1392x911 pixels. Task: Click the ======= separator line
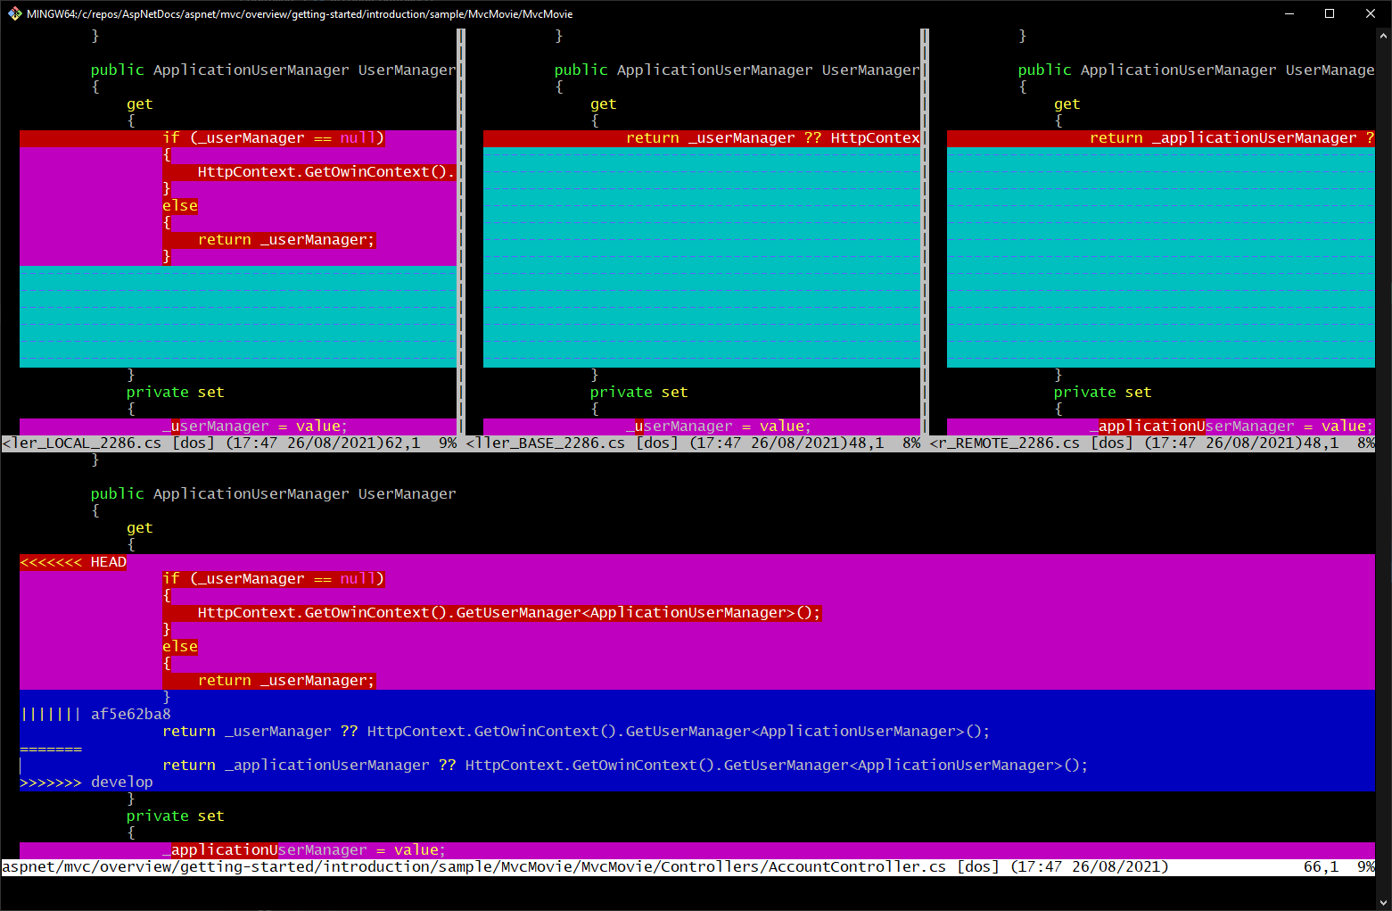point(50,748)
